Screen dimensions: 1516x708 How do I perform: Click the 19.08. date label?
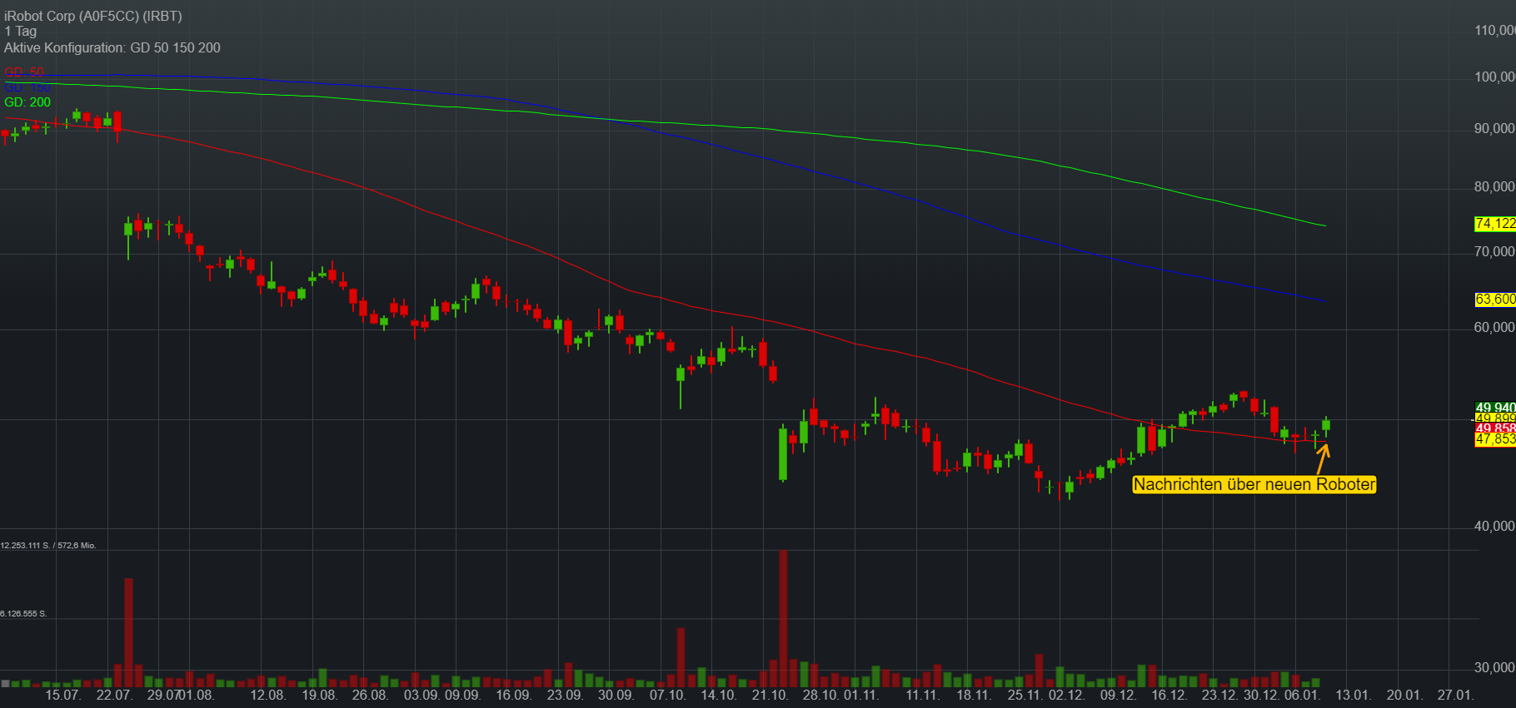319,696
